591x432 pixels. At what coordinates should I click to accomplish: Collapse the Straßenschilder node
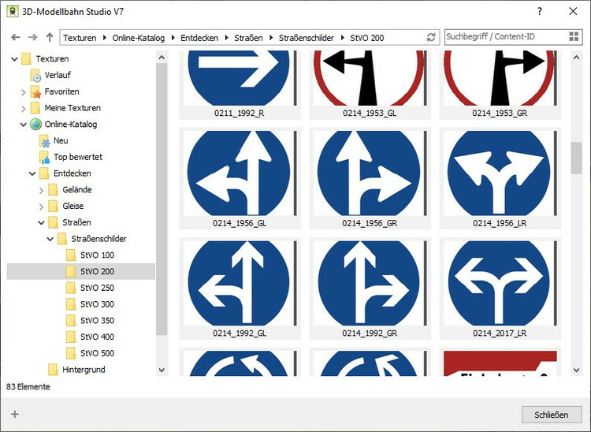pos(50,239)
